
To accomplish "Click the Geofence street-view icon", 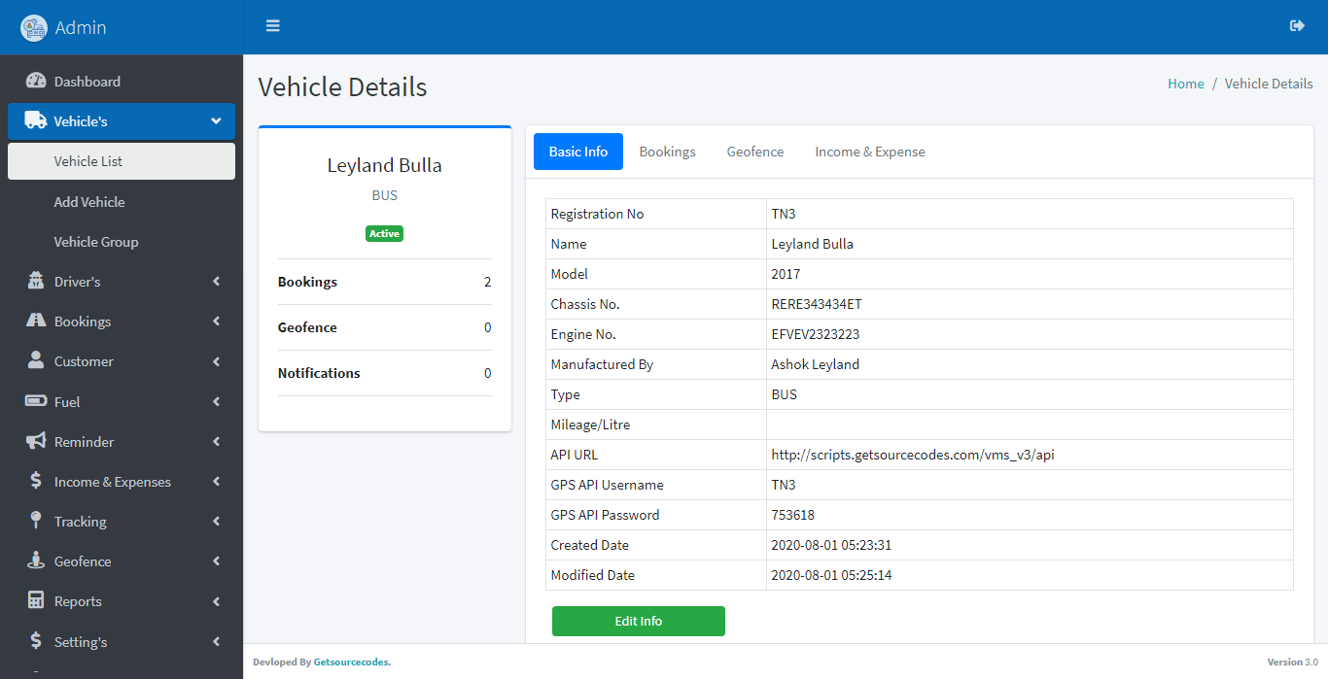I will click(36, 561).
